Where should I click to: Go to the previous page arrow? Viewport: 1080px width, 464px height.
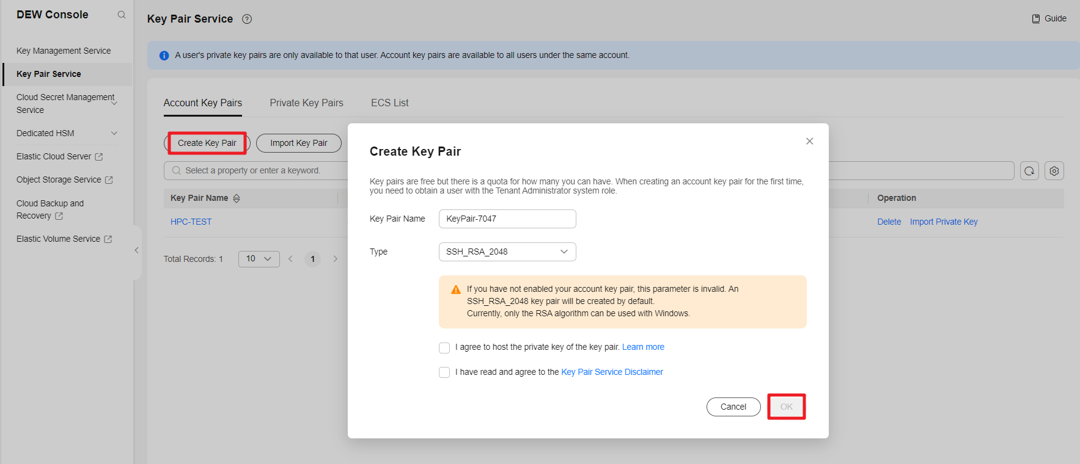pos(290,259)
